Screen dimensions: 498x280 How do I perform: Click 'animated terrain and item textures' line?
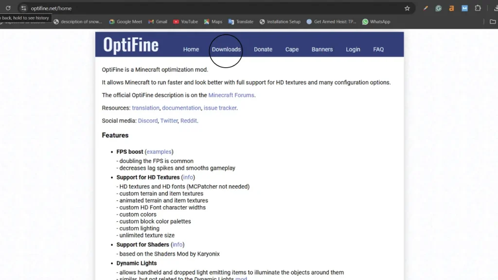[x=162, y=200]
